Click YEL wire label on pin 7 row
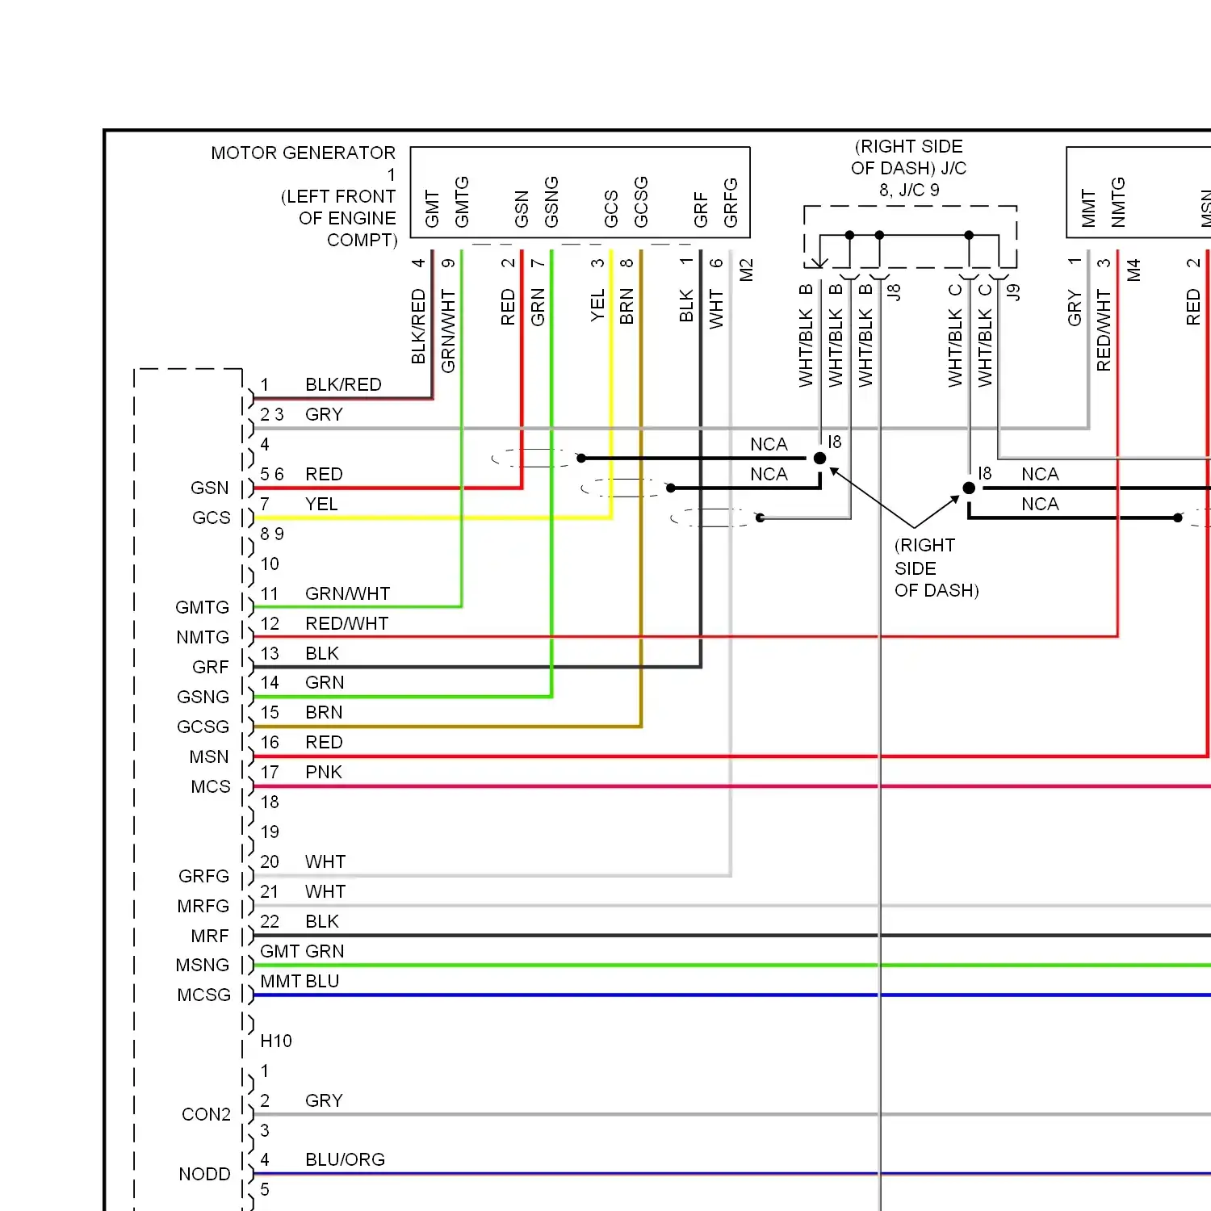Image resolution: width=1211 pixels, height=1211 pixels. 321,504
